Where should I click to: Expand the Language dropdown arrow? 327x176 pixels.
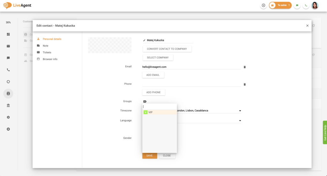tap(240, 121)
